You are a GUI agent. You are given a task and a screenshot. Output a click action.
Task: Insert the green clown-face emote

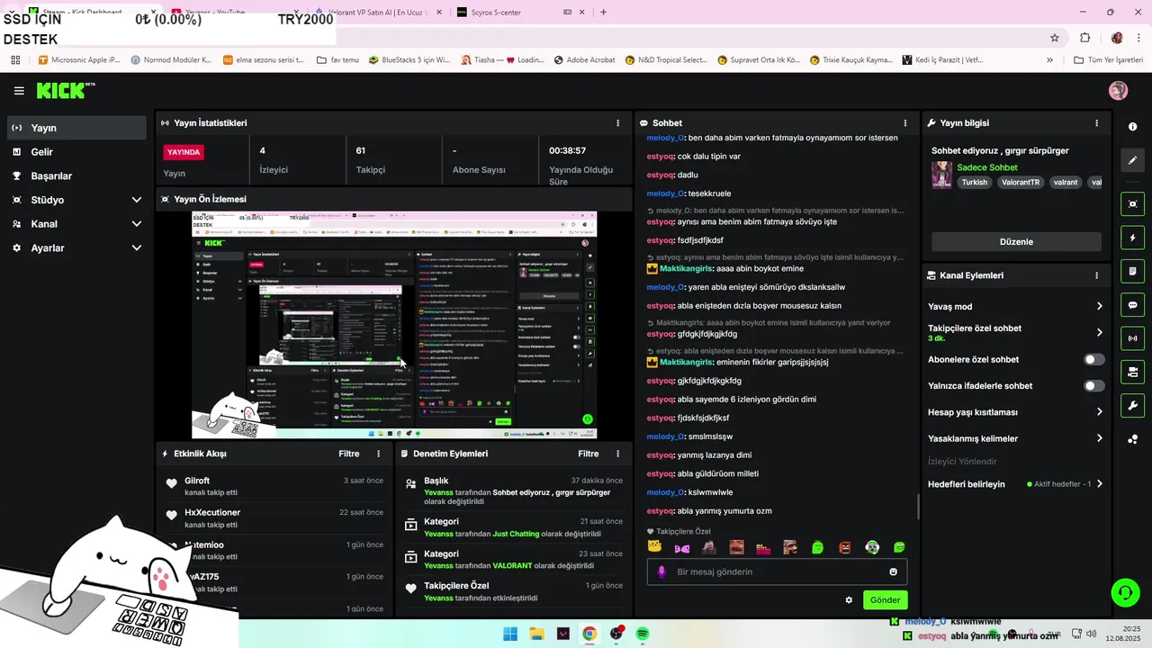coord(872,547)
